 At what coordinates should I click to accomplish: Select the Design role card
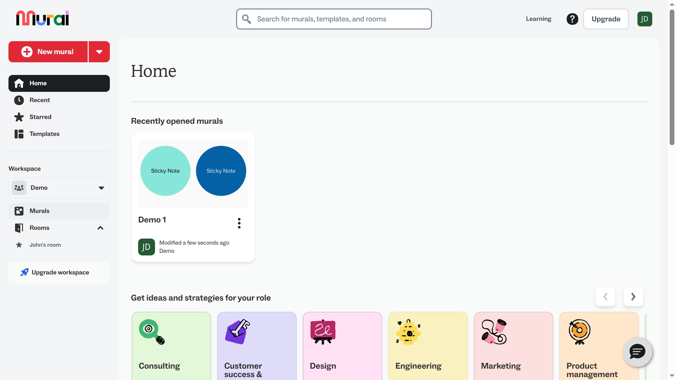coord(342,346)
